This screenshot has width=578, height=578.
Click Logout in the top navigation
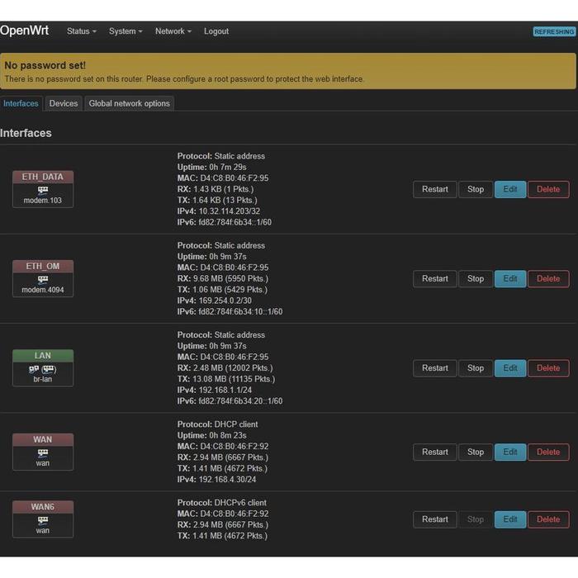216,31
